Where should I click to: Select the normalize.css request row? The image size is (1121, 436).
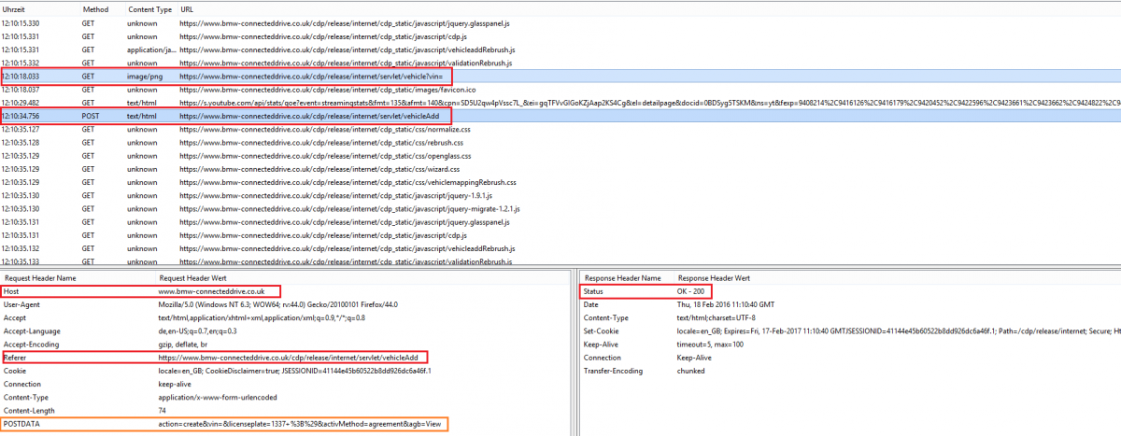pos(560,129)
